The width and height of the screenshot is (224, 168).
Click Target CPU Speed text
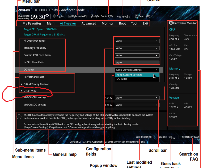point(40,29)
